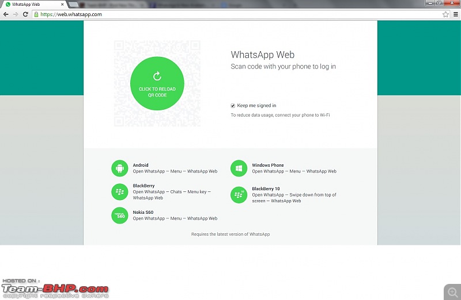461x300 pixels.
Task: Go back with the browser back arrow
Action: point(6,14)
